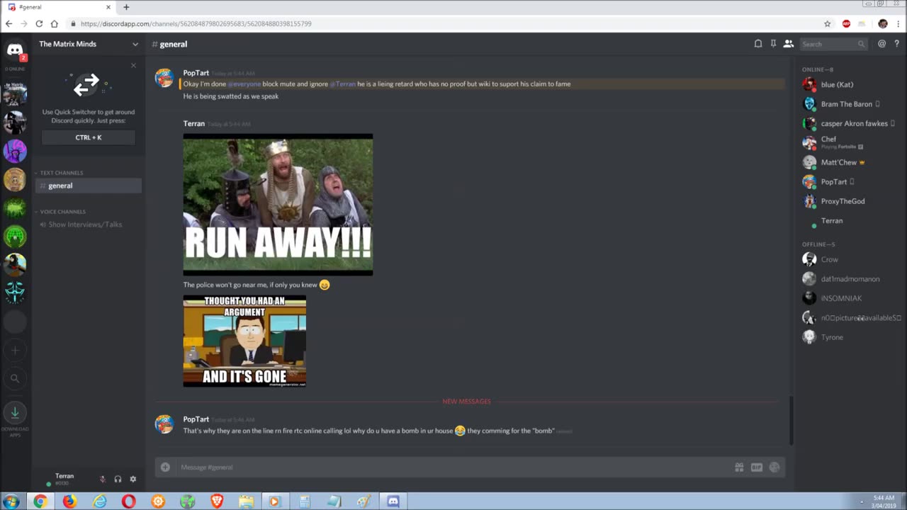Click the browser back arrow
The width and height of the screenshot is (907, 510).
click(x=9, y=23)
